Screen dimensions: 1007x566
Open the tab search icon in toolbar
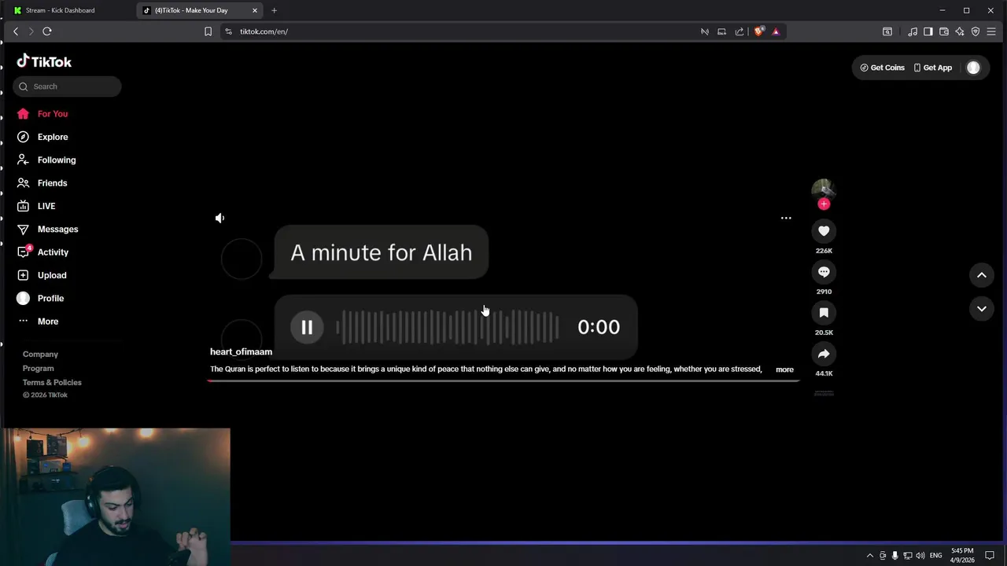pos(887,31)
